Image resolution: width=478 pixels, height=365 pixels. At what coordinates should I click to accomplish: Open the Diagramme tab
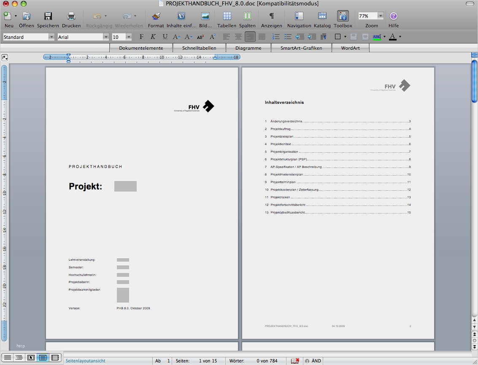(248, 48)
